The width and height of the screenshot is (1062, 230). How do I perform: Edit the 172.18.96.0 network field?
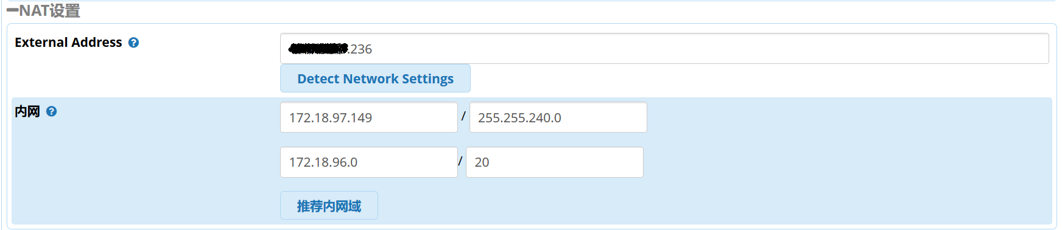pyautogui.click(x=369, y=162)
